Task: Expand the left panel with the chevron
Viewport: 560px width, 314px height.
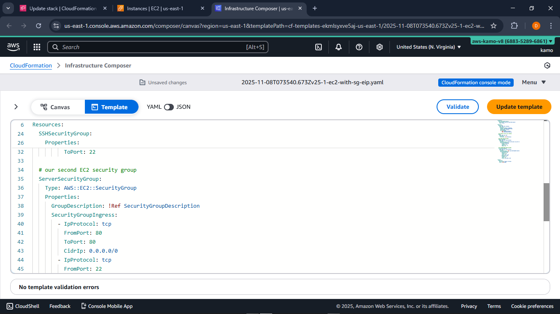Action: coord(16,107)
